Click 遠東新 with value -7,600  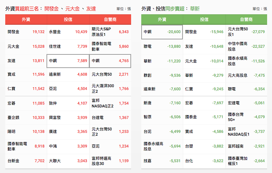150,89
